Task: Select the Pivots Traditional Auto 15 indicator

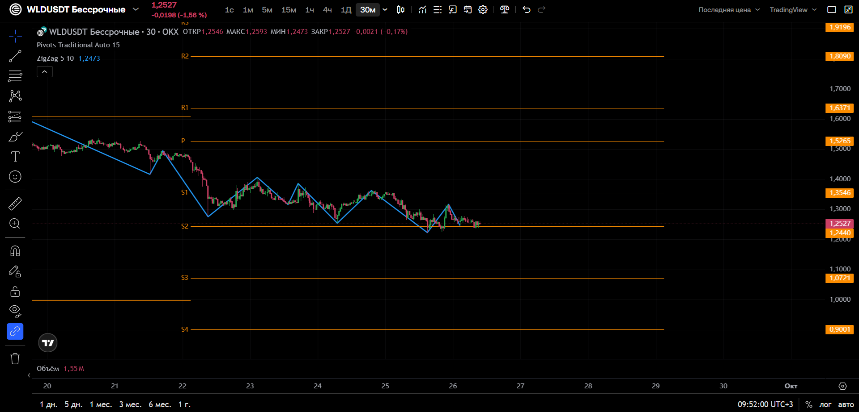Action: (x=78, y=45)
